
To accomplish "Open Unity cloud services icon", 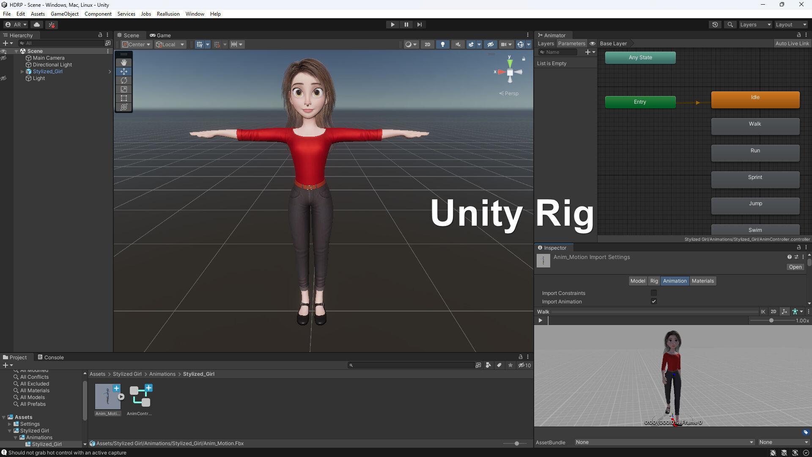I will click(x=37, y=25).
